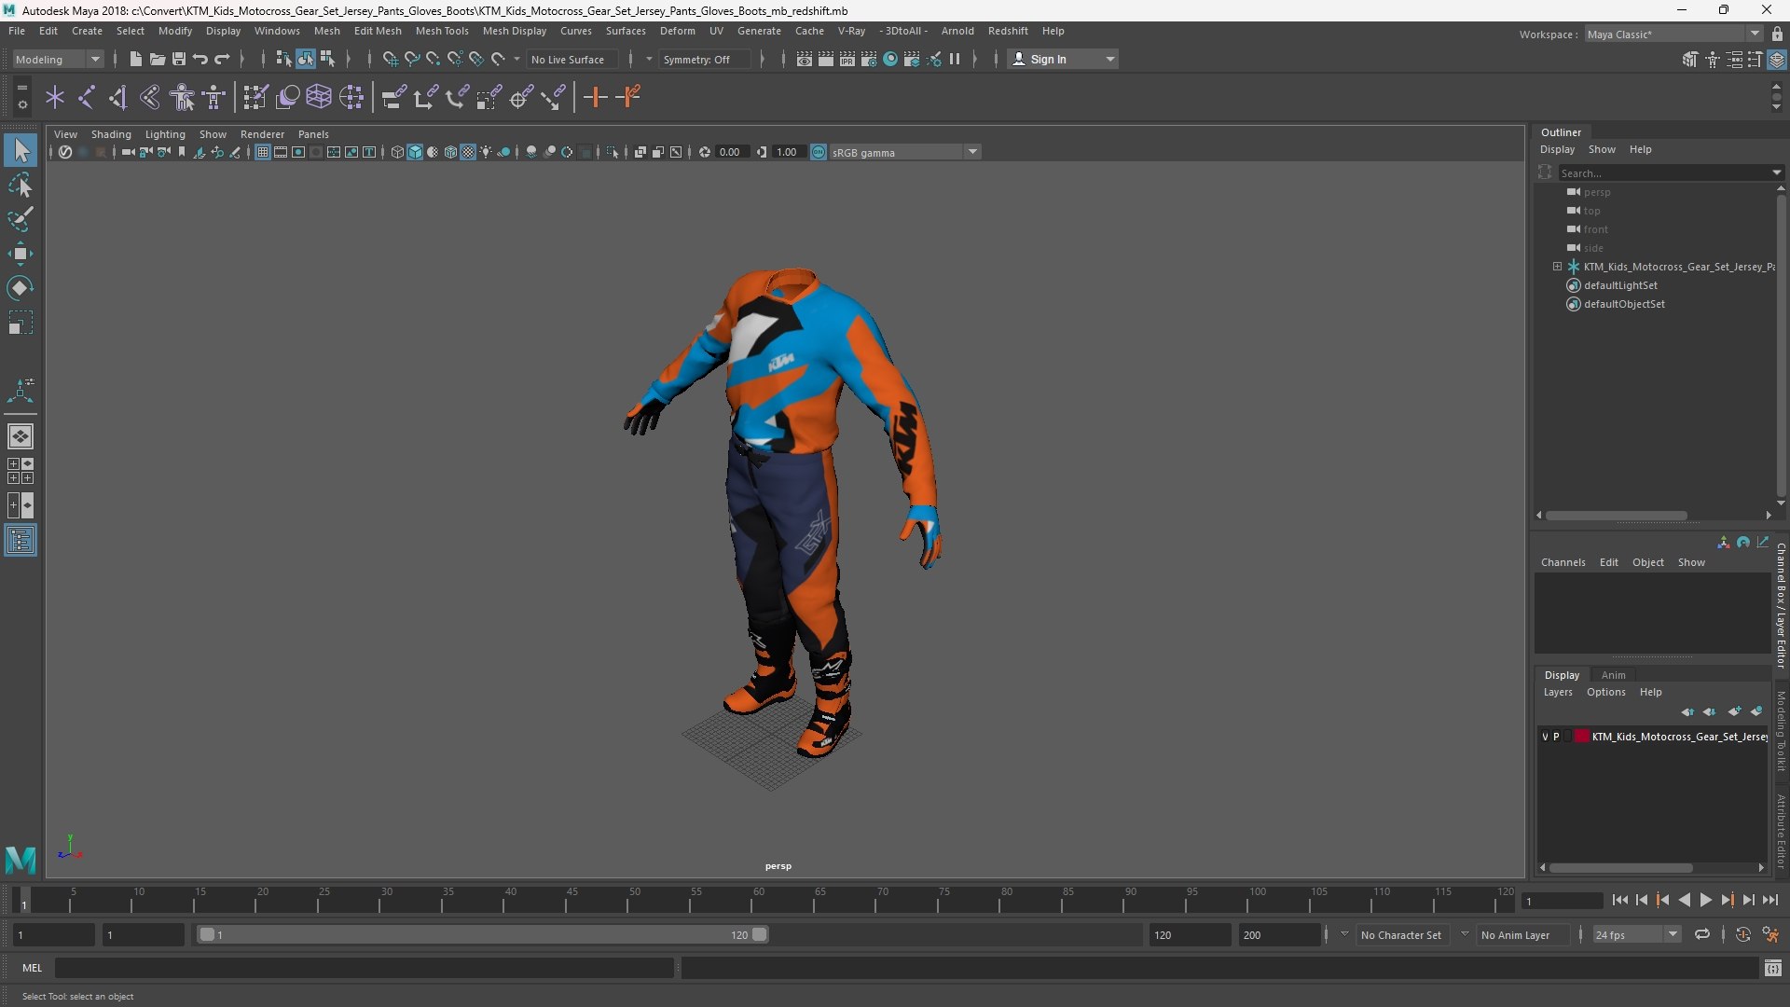Viewport: 1790px width, 1007px height.
Task: Switch to four view layout
Action: coord(21,471)
